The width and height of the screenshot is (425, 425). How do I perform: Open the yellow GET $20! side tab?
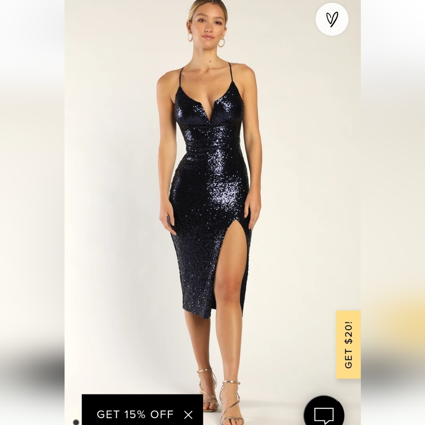pyautogui.click(x=348, y=345)
